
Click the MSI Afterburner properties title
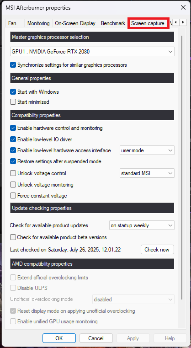pos(38,8)
